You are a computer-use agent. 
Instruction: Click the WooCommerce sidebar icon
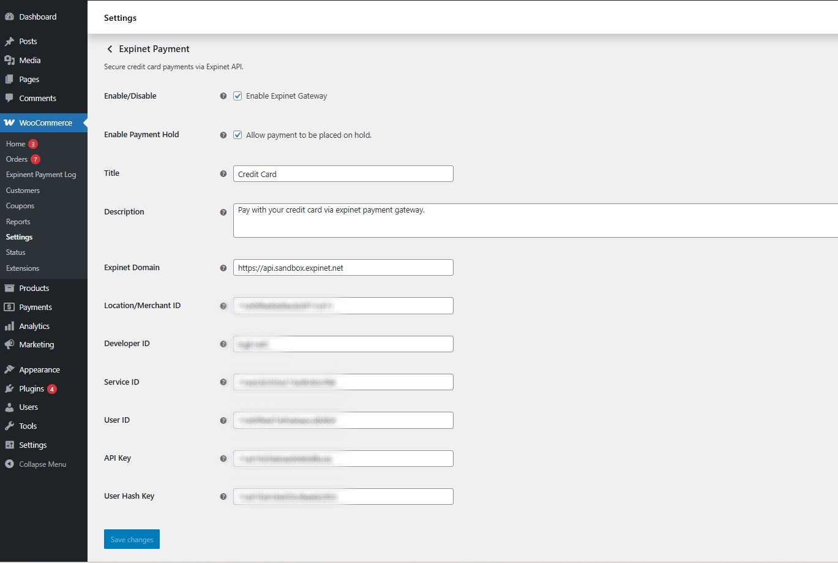[x=10, y=123]
